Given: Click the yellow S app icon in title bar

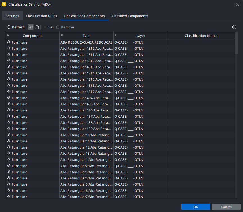Looking at the screenshot, I should tap(4, 4).
